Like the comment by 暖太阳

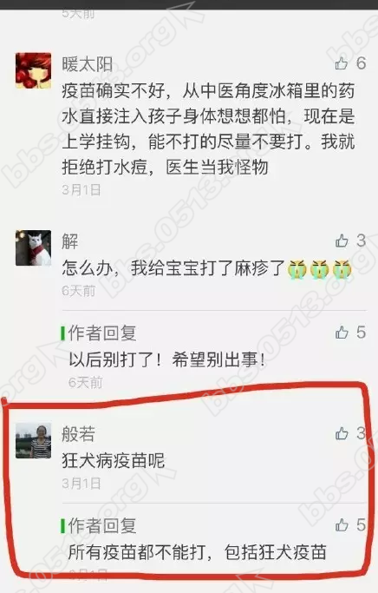[x=342, y=63]
